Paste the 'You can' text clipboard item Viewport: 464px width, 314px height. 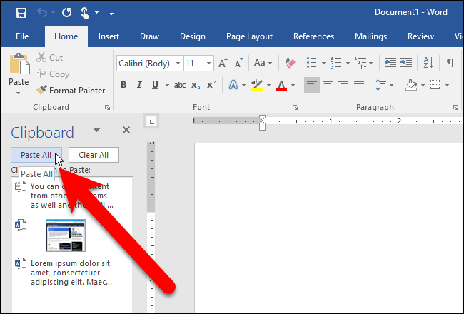pyautogui.click(x=72, y=196)
